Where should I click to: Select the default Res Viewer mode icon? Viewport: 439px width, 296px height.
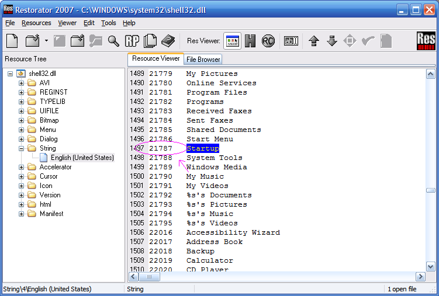(233, 41)
